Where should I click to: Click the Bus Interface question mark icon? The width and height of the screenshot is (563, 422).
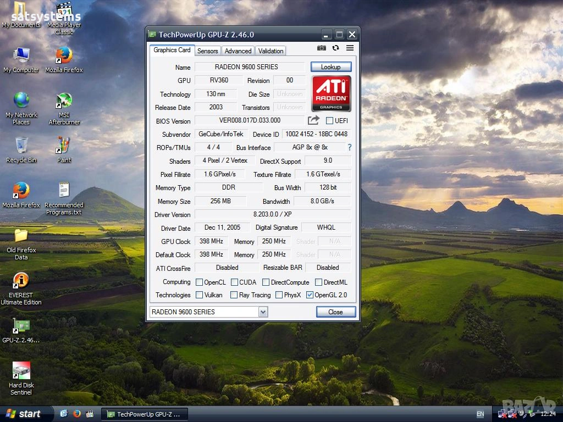tap(349, 147)
